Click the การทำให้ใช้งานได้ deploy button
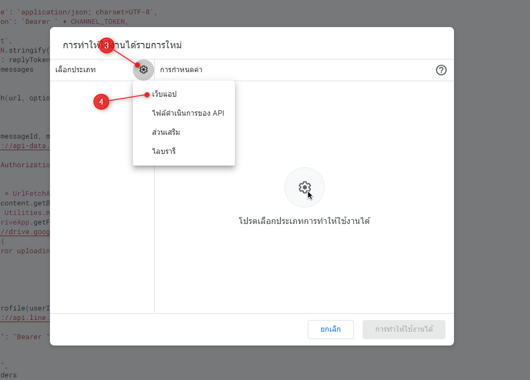 pos(403,329)
